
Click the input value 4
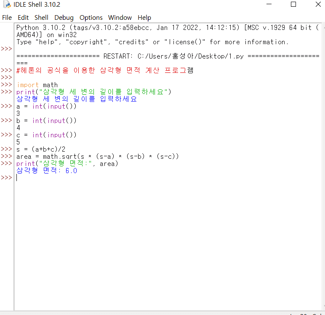18,128
